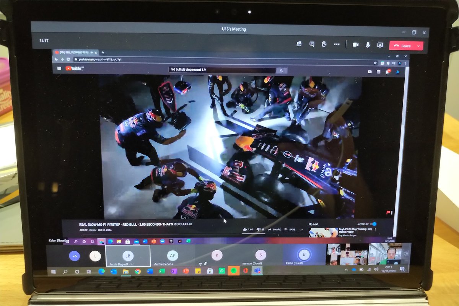Open the YouTube apps grid
The height and width of the screenshot is (306, 459).
point(378,72)
